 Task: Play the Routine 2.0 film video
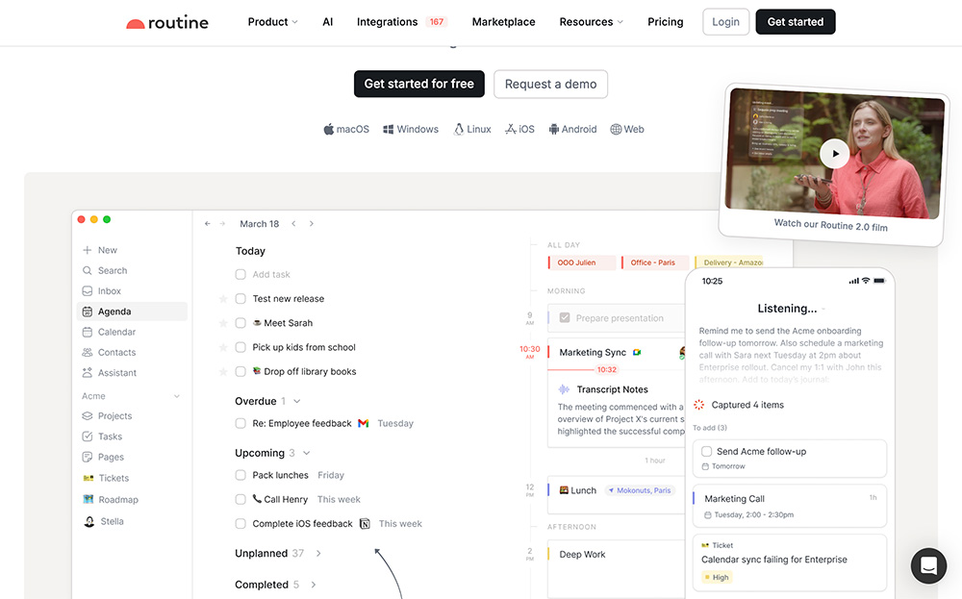(x=834, y=153)
